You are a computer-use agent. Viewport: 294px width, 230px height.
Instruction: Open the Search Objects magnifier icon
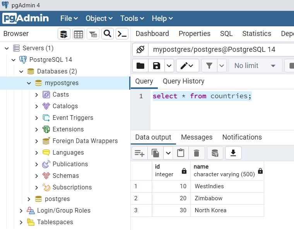pos(108,34)
